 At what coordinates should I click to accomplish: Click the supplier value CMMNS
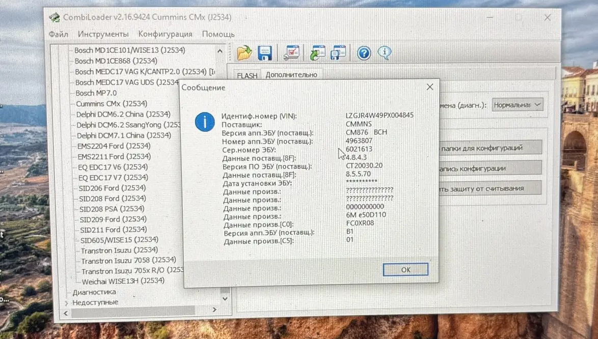pos(359,124)
